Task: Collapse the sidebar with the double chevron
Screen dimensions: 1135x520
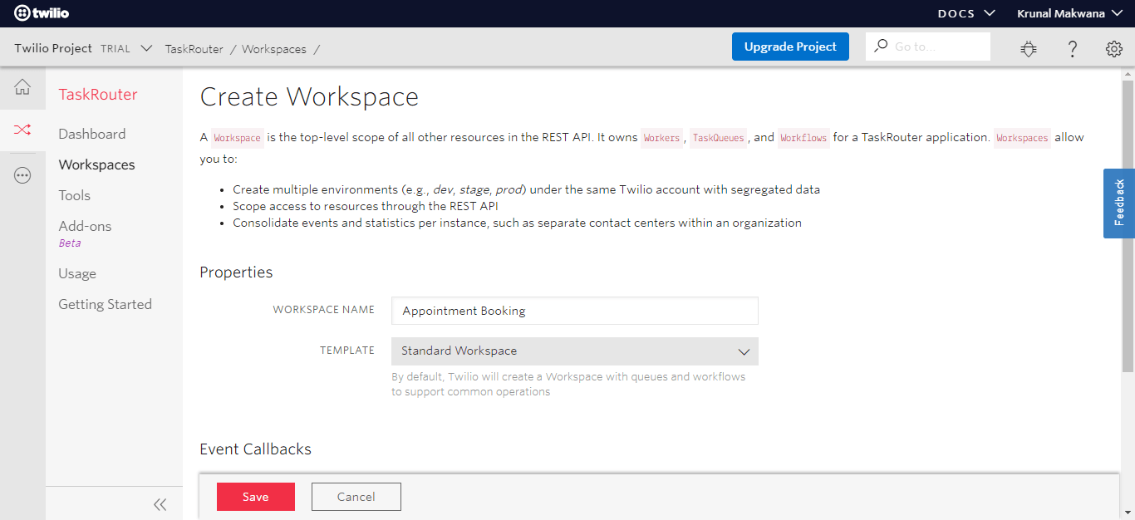Action: click(160, 503)
